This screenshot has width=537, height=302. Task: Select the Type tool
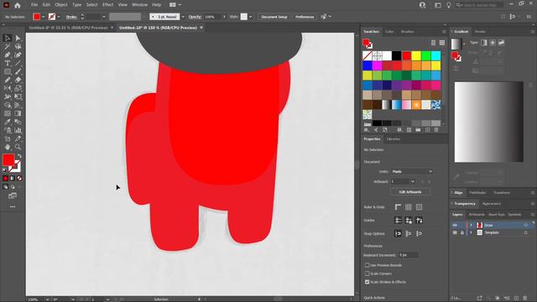pyautogui.click(x=8, y=64)
